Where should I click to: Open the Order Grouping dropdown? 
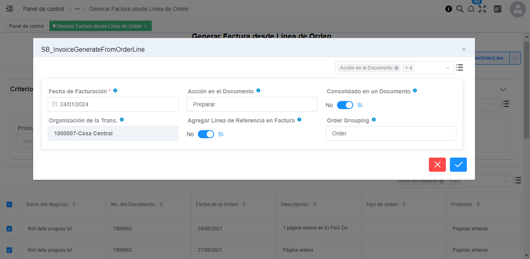[x=390, y=133]
